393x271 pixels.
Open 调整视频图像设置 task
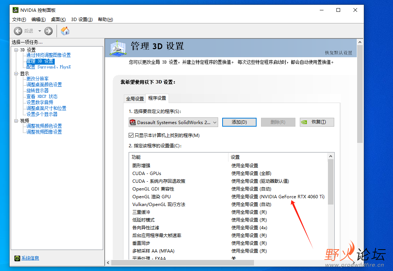[44, 132]
